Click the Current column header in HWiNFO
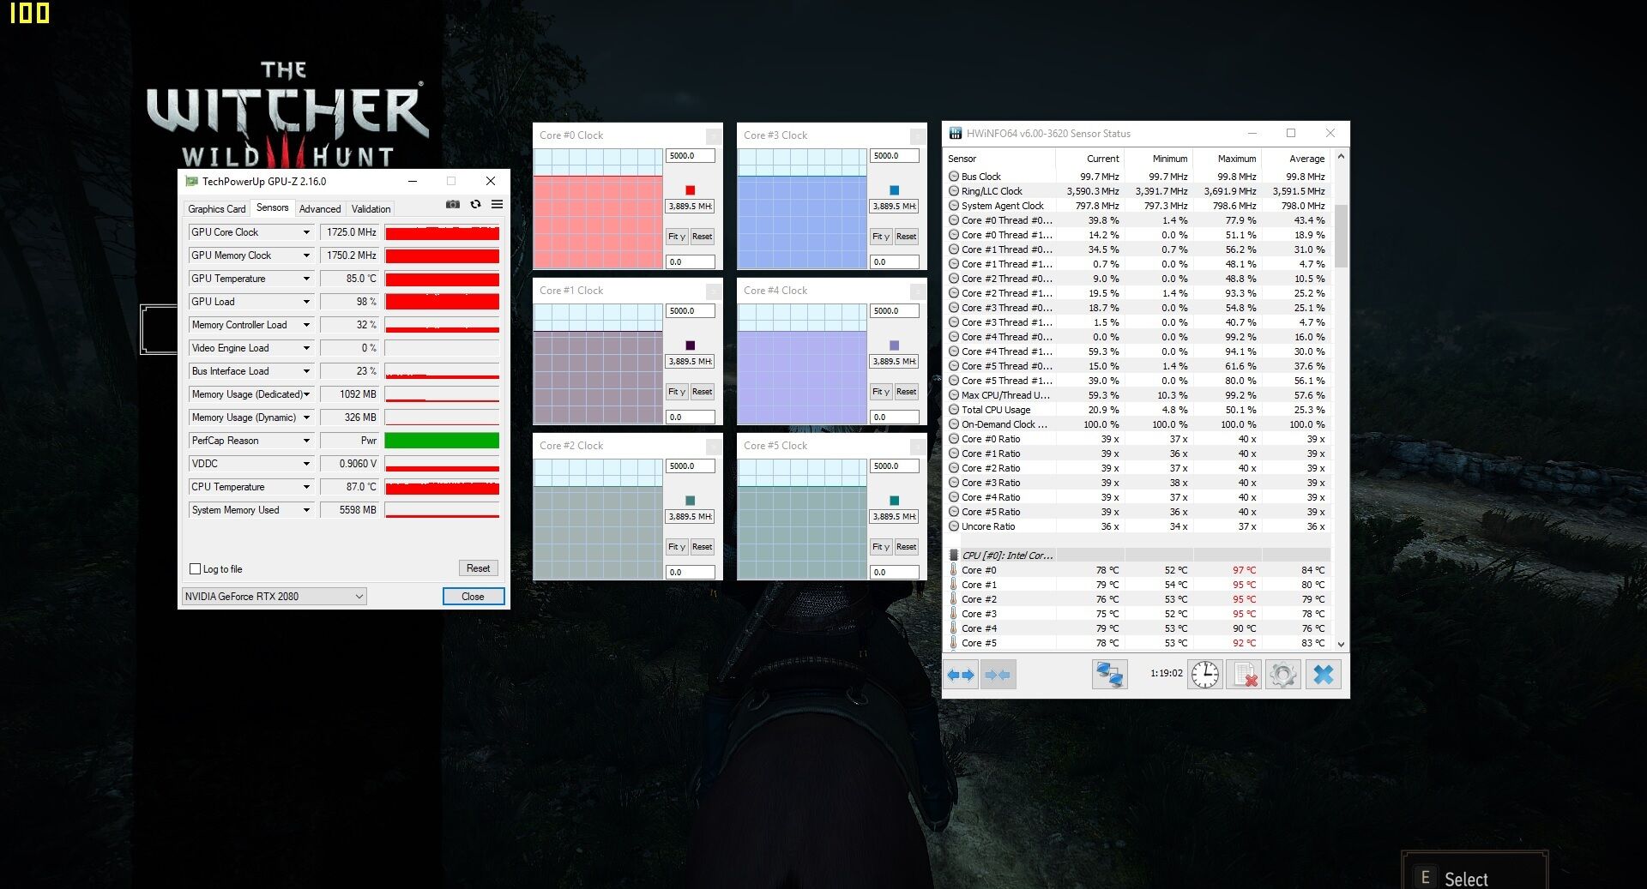 (x=1090, y=158)
